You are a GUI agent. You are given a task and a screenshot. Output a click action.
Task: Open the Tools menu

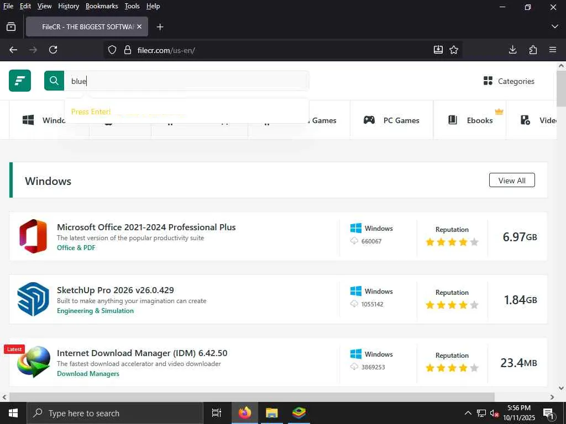click(132, 6)
